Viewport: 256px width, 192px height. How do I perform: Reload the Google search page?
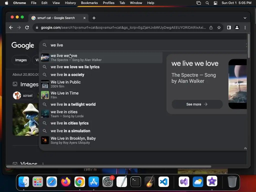[x=27, y=27]
